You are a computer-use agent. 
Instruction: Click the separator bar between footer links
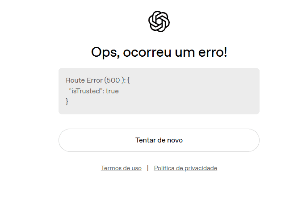pos(148,168)
